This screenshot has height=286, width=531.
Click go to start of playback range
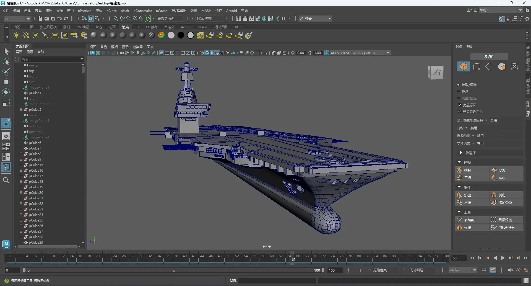(472, 258)
